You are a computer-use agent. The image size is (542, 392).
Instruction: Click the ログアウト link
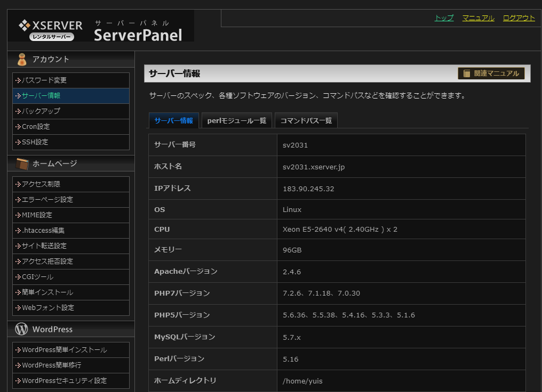519,18
